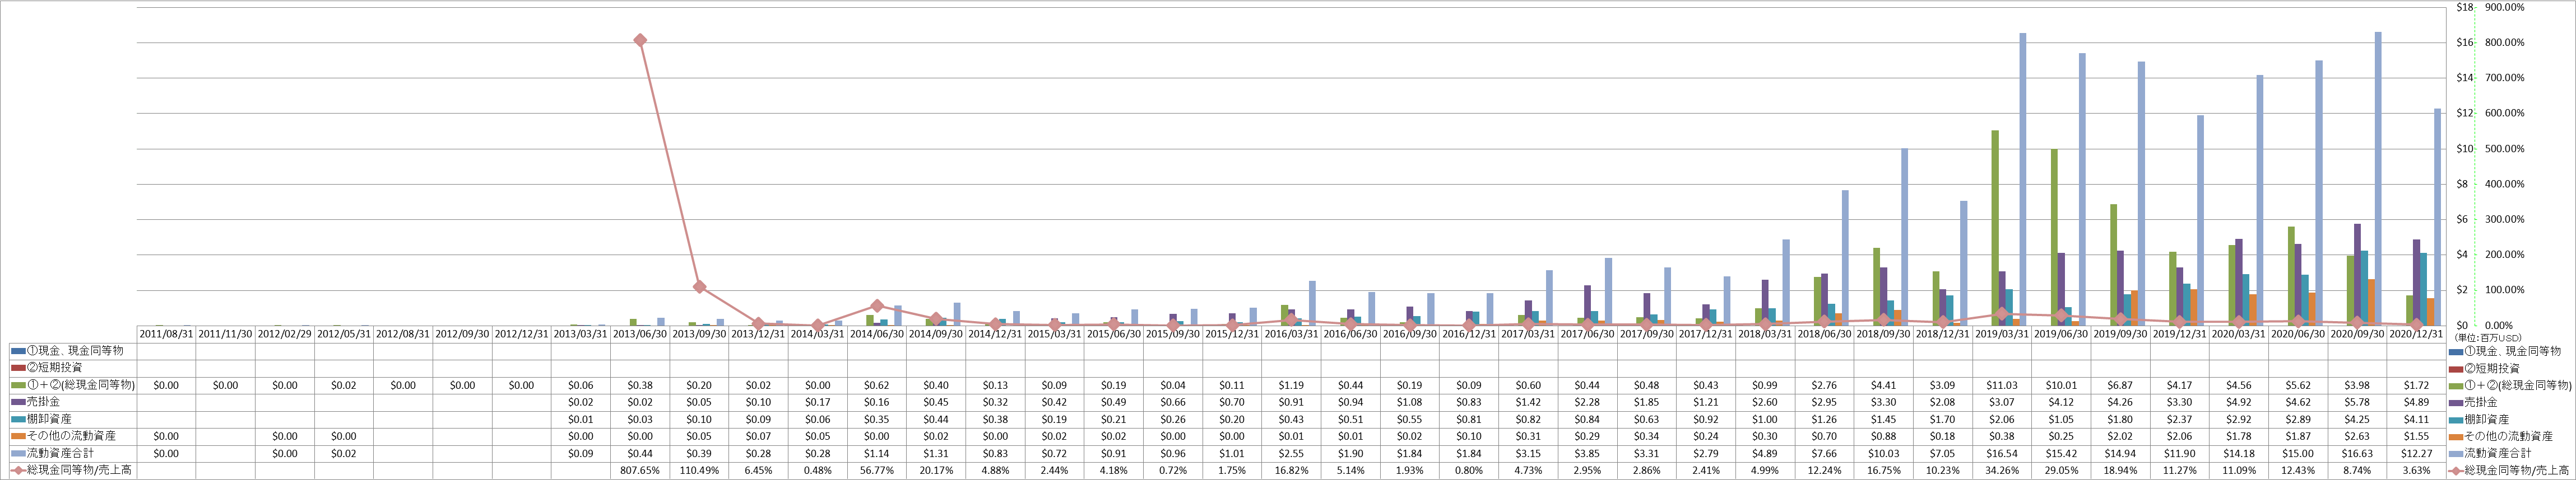The width and height of the screenshot is (2576, 480).
Task: Click the 2016/03/31 date column header
Action: click(1291, 335)
